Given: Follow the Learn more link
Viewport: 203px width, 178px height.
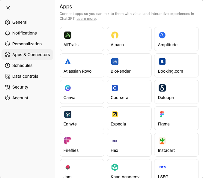Looking at the screenshot, I should [86, 19].
